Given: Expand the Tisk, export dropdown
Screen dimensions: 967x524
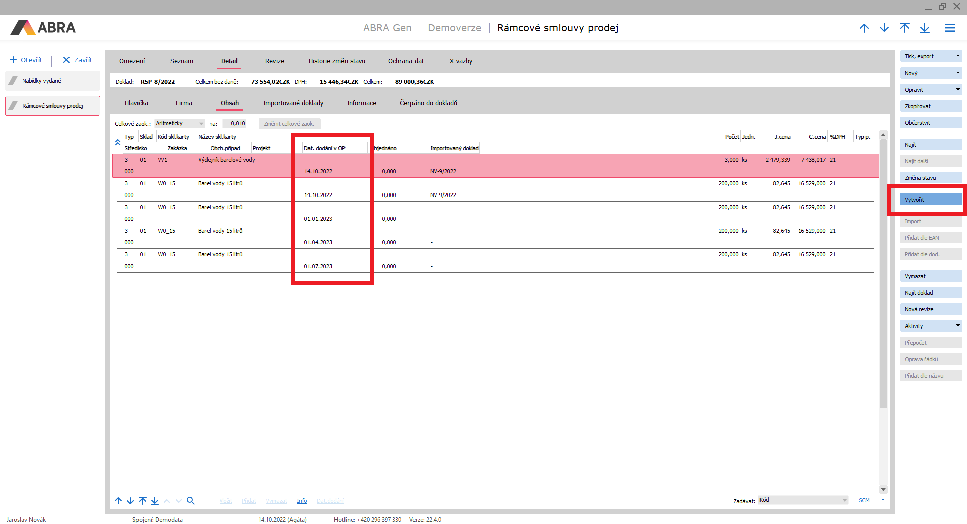Looking at the screenshot, I should tap(957, 56).
